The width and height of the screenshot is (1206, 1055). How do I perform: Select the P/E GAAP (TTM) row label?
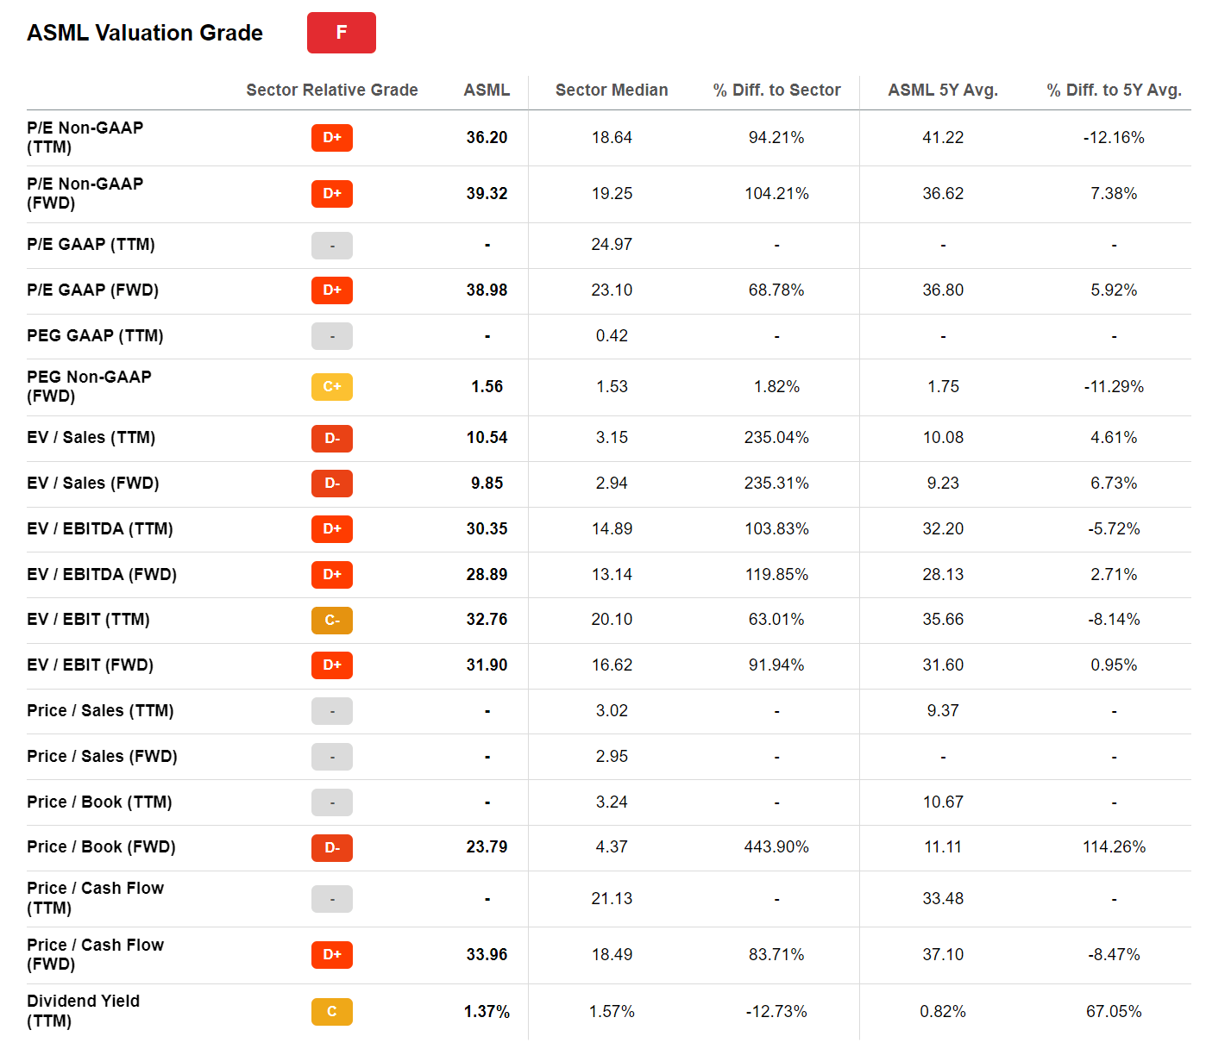pyautogui.click(x=91, y=244)
